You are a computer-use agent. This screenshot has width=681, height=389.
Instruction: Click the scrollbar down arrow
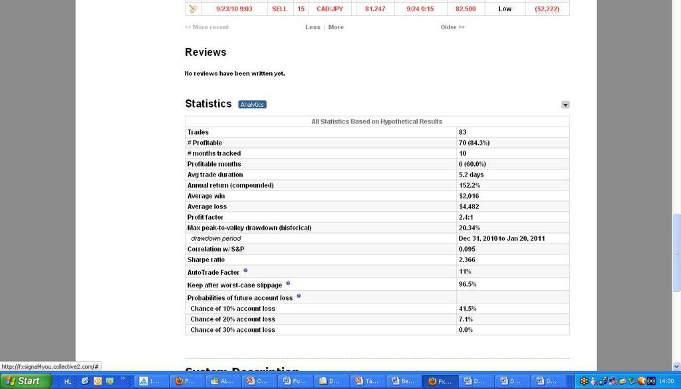tap(676, 366)
